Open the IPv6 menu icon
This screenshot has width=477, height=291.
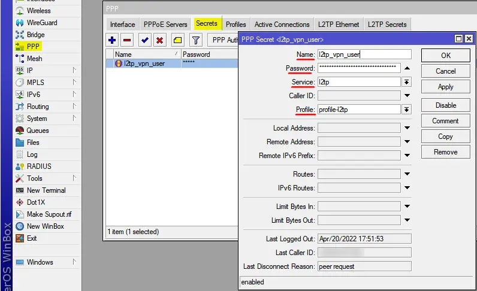[20, 95]
